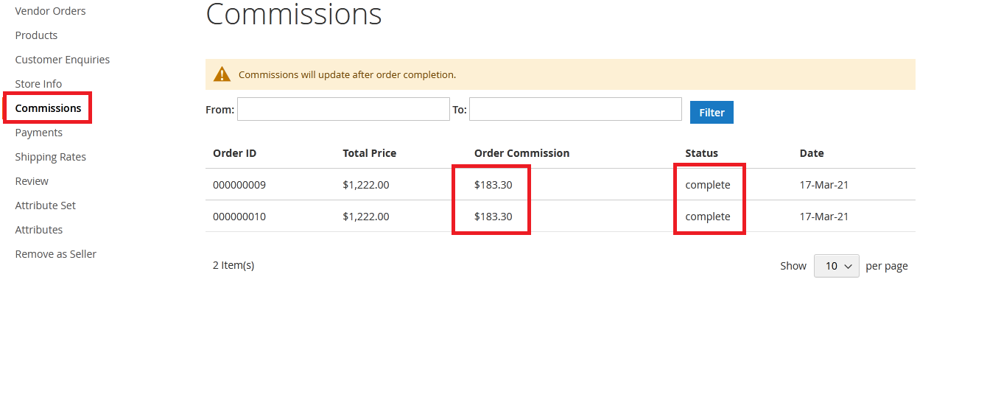The height and width of the screenshot is (411, 1001).
Task: Click order ID 000000010 row
Action: [x=239, y=217]
